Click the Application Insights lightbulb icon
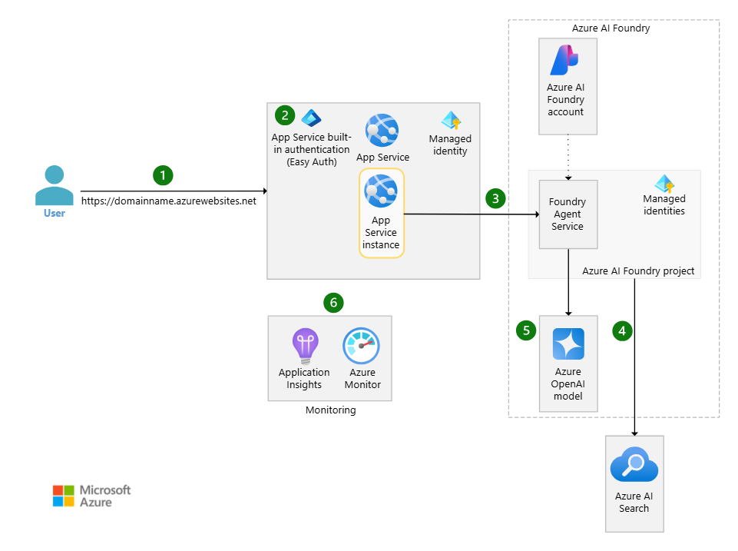The height and width of the screenshot is (551, 738). 305,346
